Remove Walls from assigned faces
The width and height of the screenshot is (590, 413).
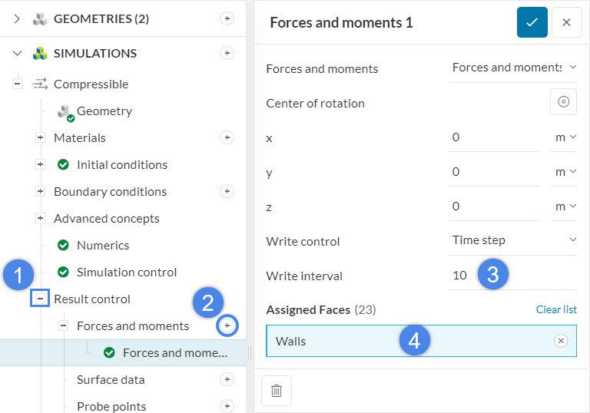561,341
